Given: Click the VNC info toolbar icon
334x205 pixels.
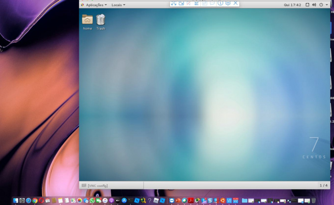Looking at the screenshot, I should tap(220, 3).
